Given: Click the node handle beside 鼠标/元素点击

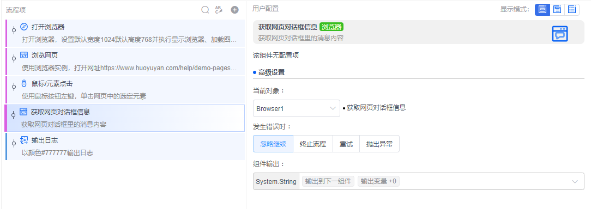Looking at the screenshot, I should tap(14, 87).
